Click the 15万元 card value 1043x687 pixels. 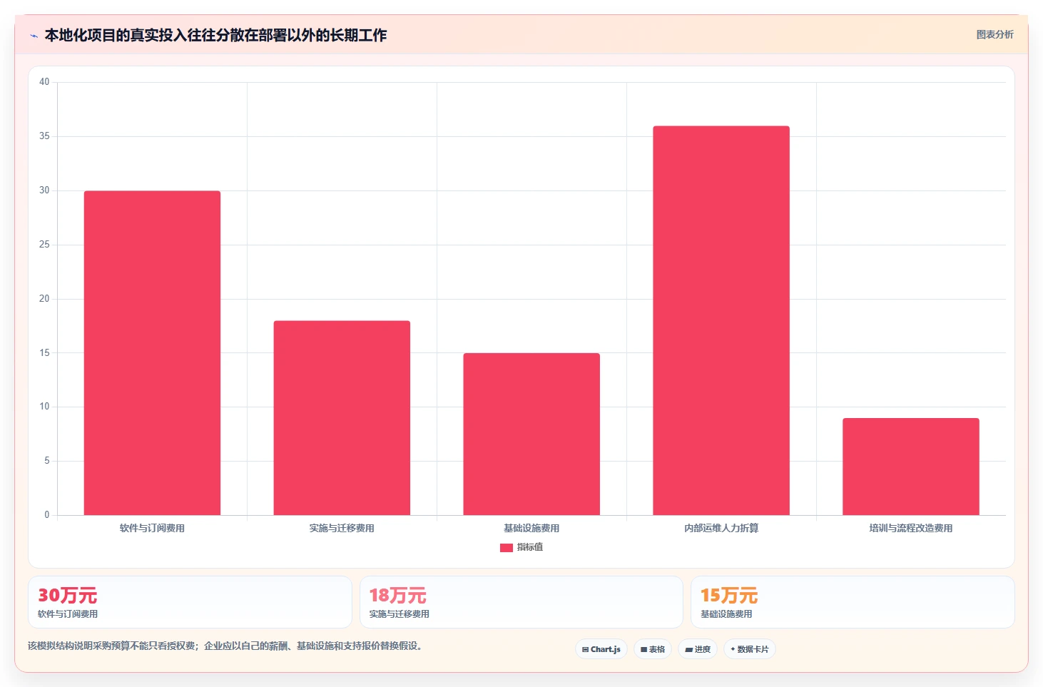point(729,595)
